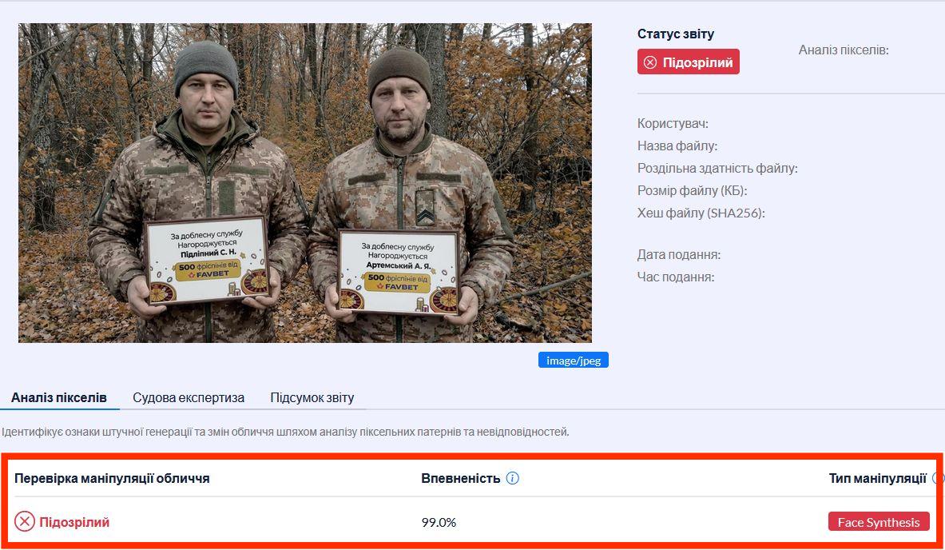Click the Перевірка маніпуляції обличчя column header
Image resolution: width=945 pixels, height=550 pixels.
tap(112, 478)
